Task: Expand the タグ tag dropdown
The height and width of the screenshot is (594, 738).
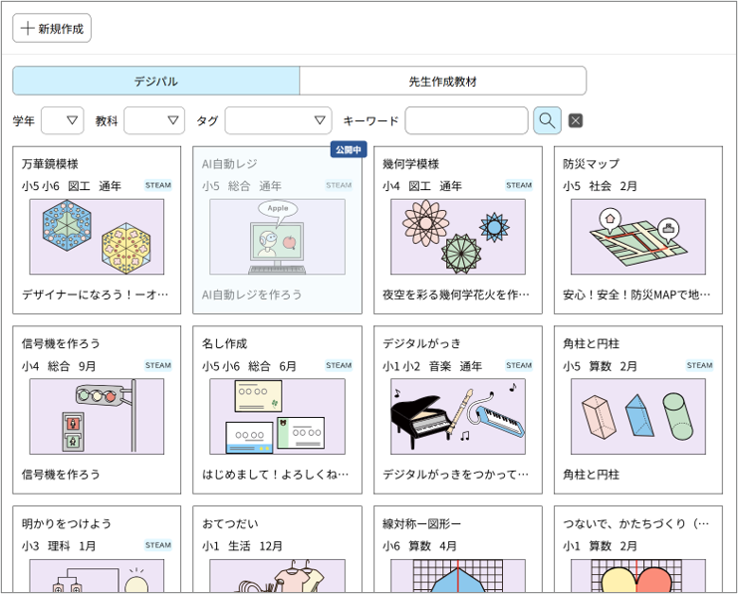Action: [x=278, y=120]
